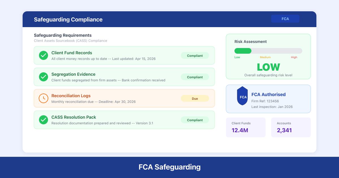Expand the Client Fund Records entry

coord(124,55)
